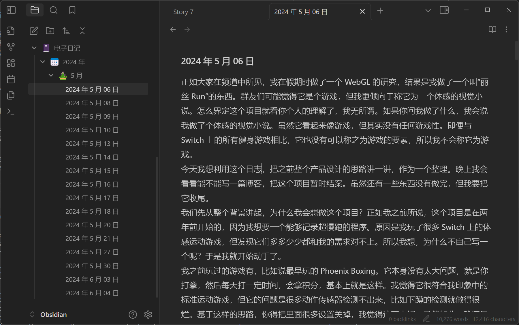Open the terminal icon in the ribbon
This screenshot has height=325, width=519.
pos(11,112)
